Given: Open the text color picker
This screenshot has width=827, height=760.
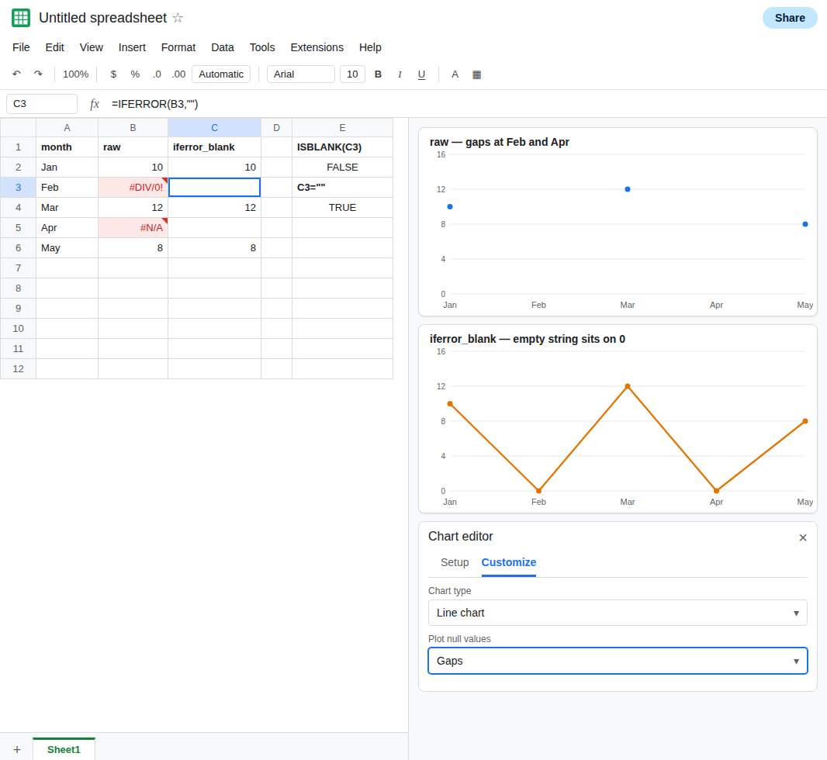Looking at the screenshot, I should click(455, 74).
